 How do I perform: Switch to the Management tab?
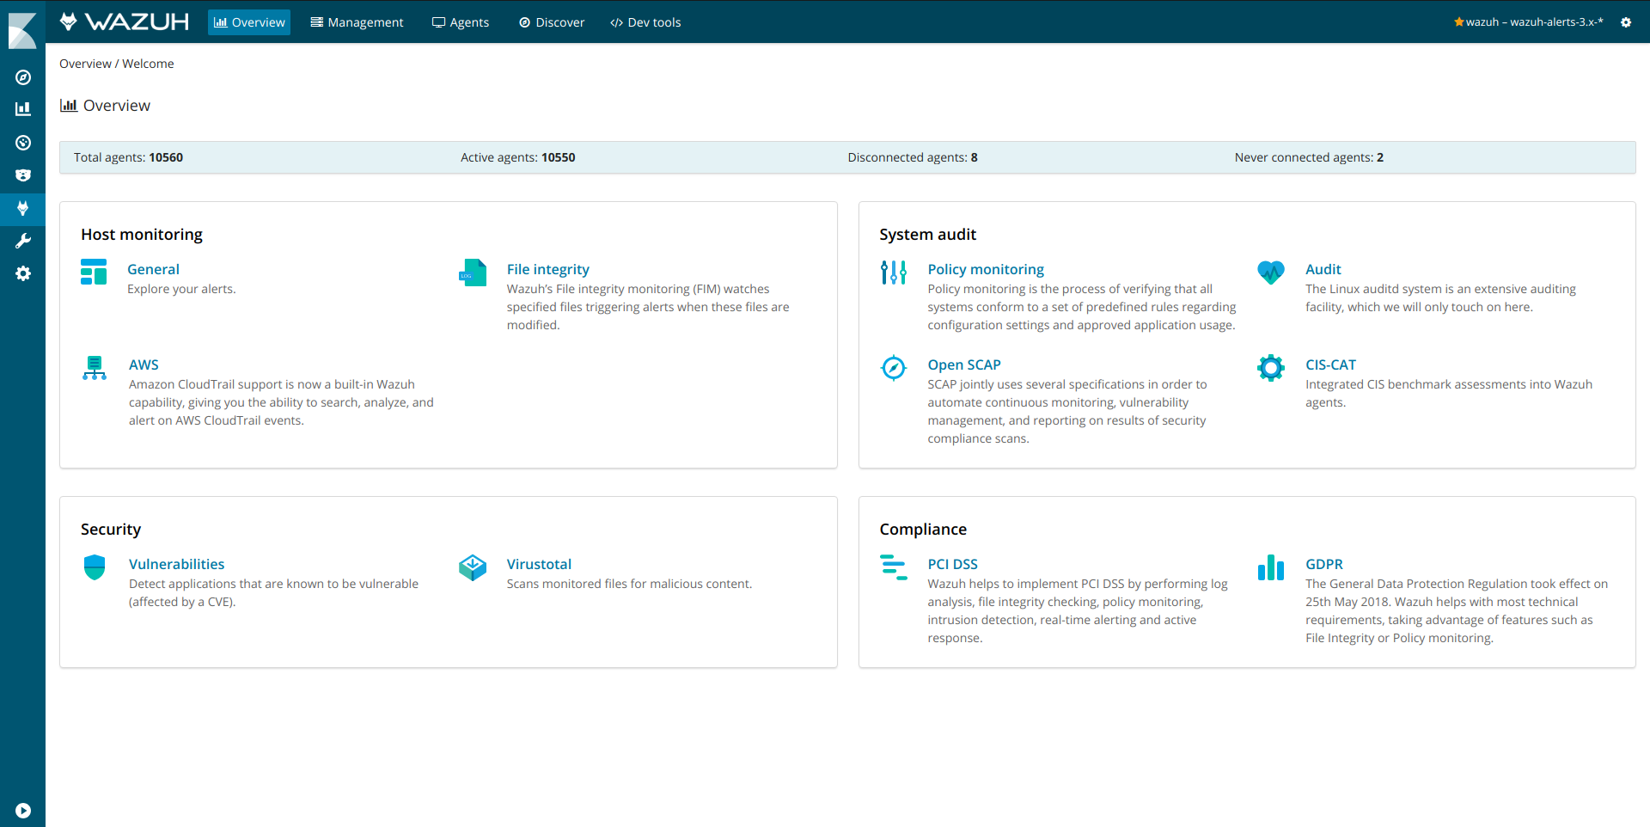pos(357,22)
